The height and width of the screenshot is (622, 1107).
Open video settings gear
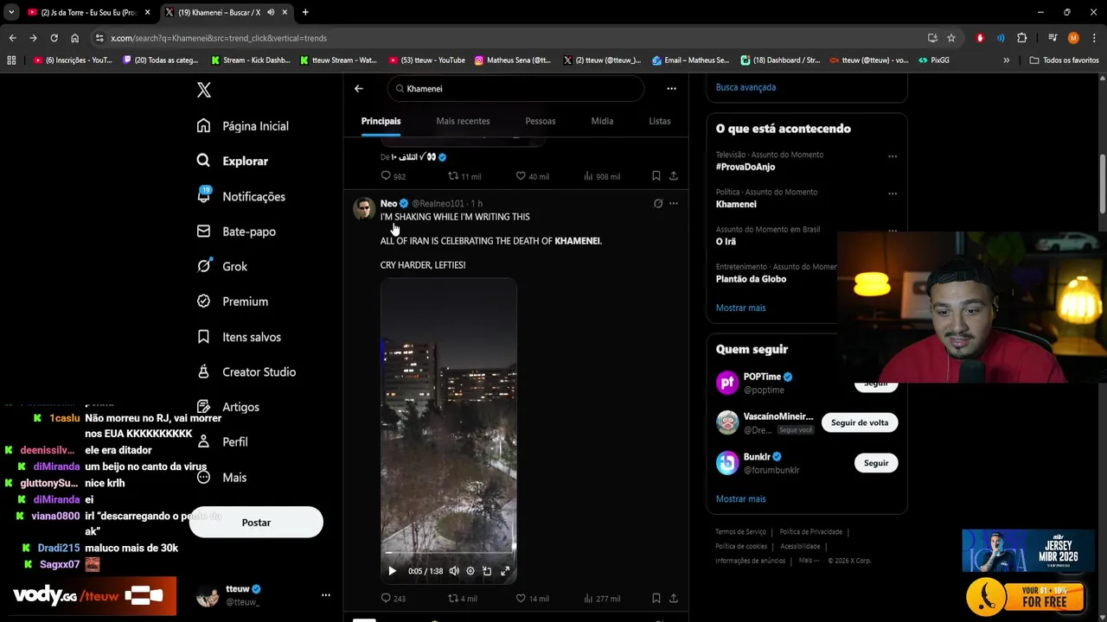(470, 571)
